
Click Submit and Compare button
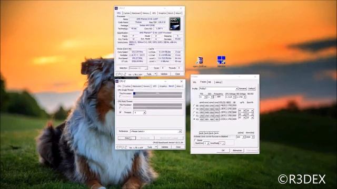[168, 138]
